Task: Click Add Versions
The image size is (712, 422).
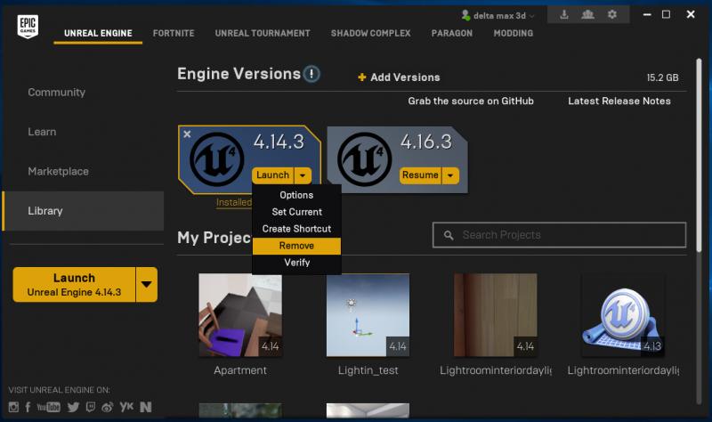Action: point(399,77)
